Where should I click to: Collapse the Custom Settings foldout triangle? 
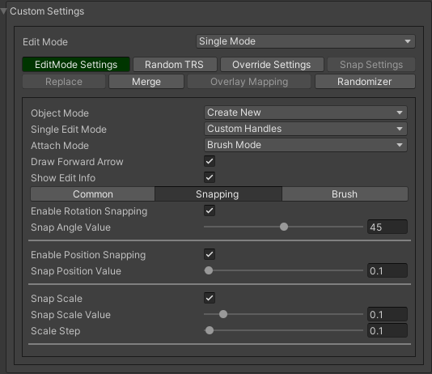coord(3,11)
